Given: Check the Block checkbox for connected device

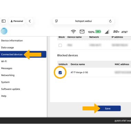Looking at the screenshot, I should point(60,45).
